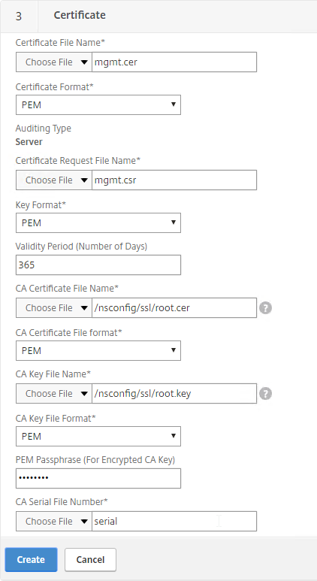Expand the Key Format dropdown
The image size is (317, 581).
(98, 223)
